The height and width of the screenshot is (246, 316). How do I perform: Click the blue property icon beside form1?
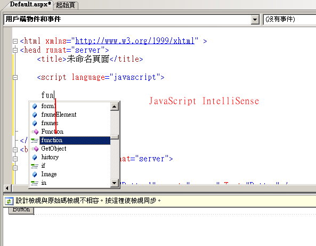click(x=35, y=106)
